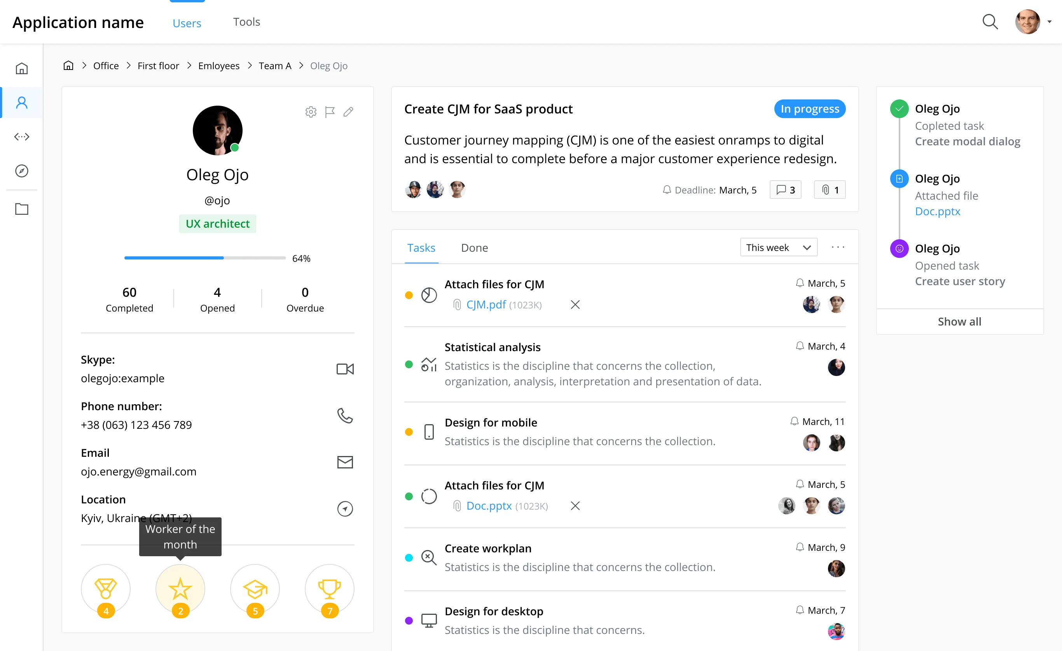This screenshot has height=651, width=1062.
Task: Click the edit pencil icon
Action: (348, 112)
